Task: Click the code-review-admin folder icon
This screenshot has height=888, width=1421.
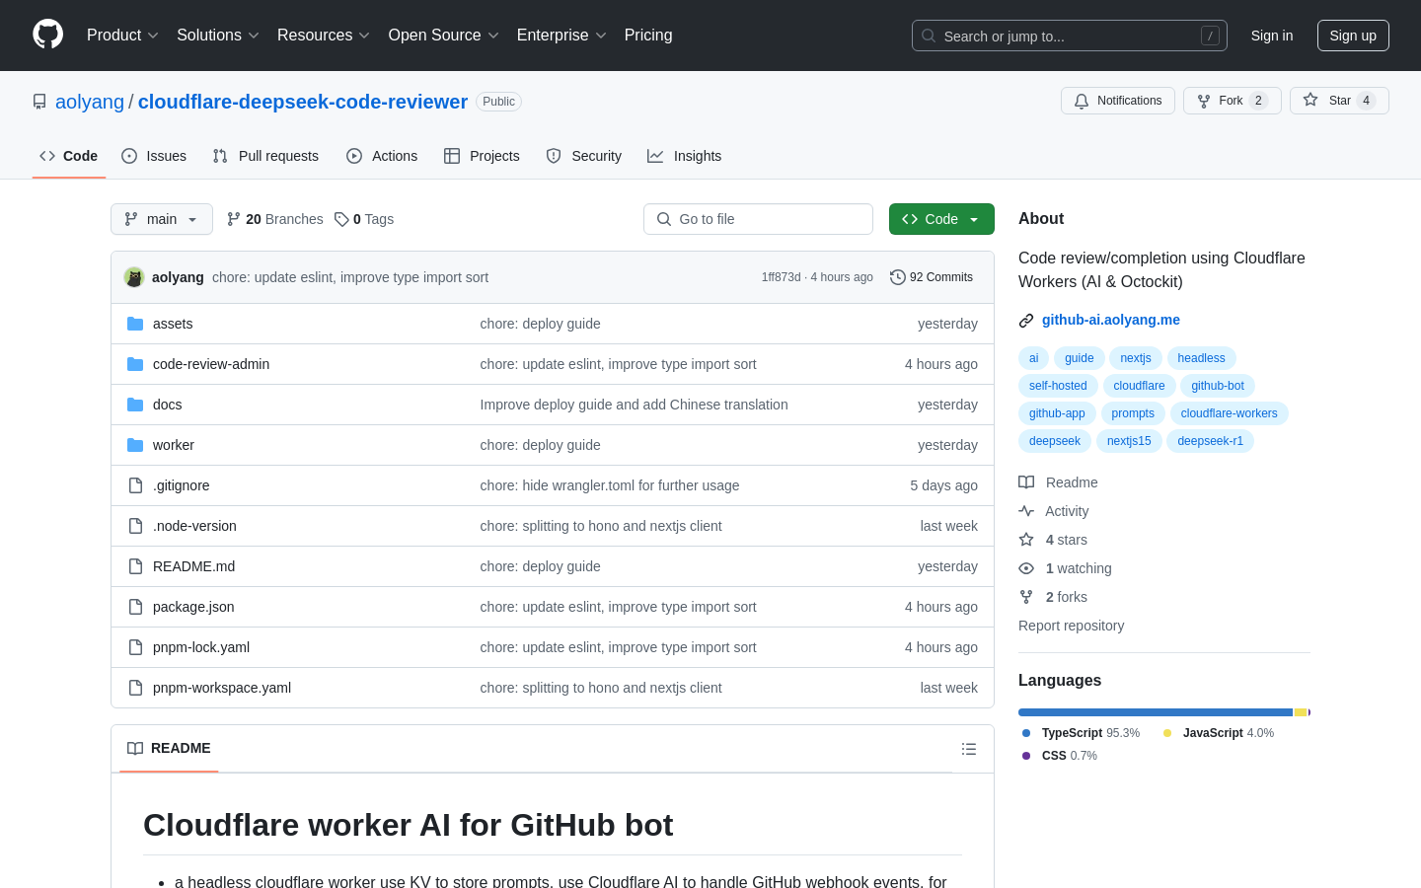Action: tap(135, 364)
